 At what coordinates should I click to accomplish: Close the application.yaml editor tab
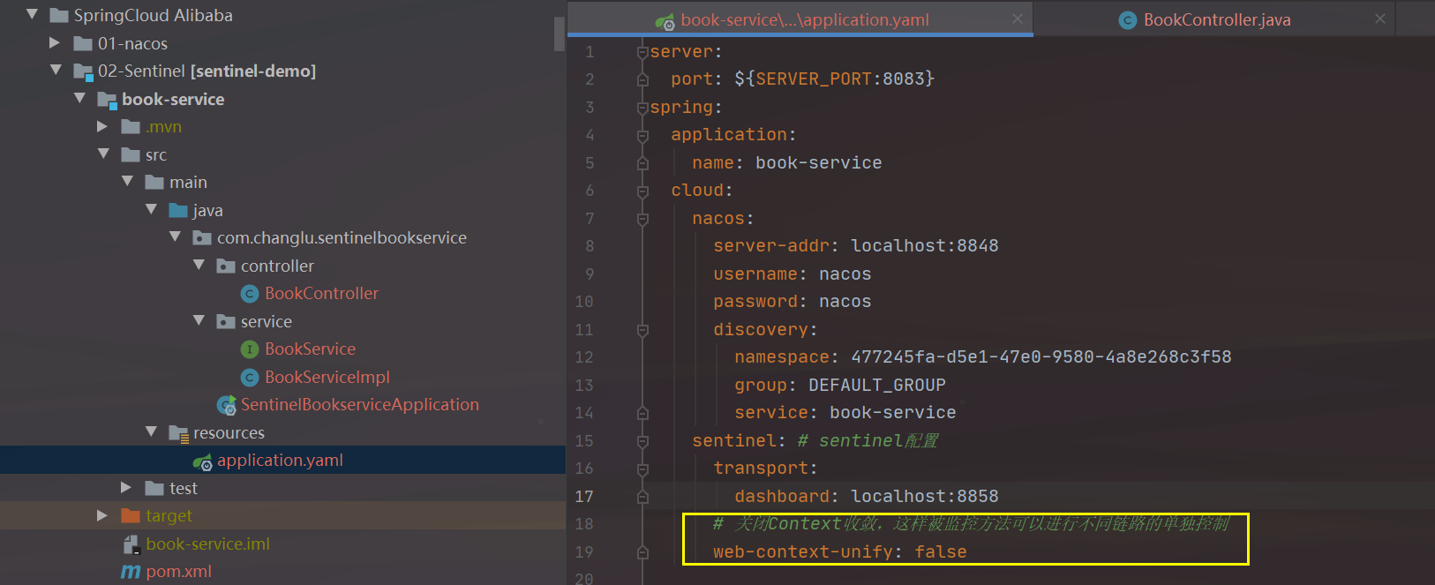1018,19
